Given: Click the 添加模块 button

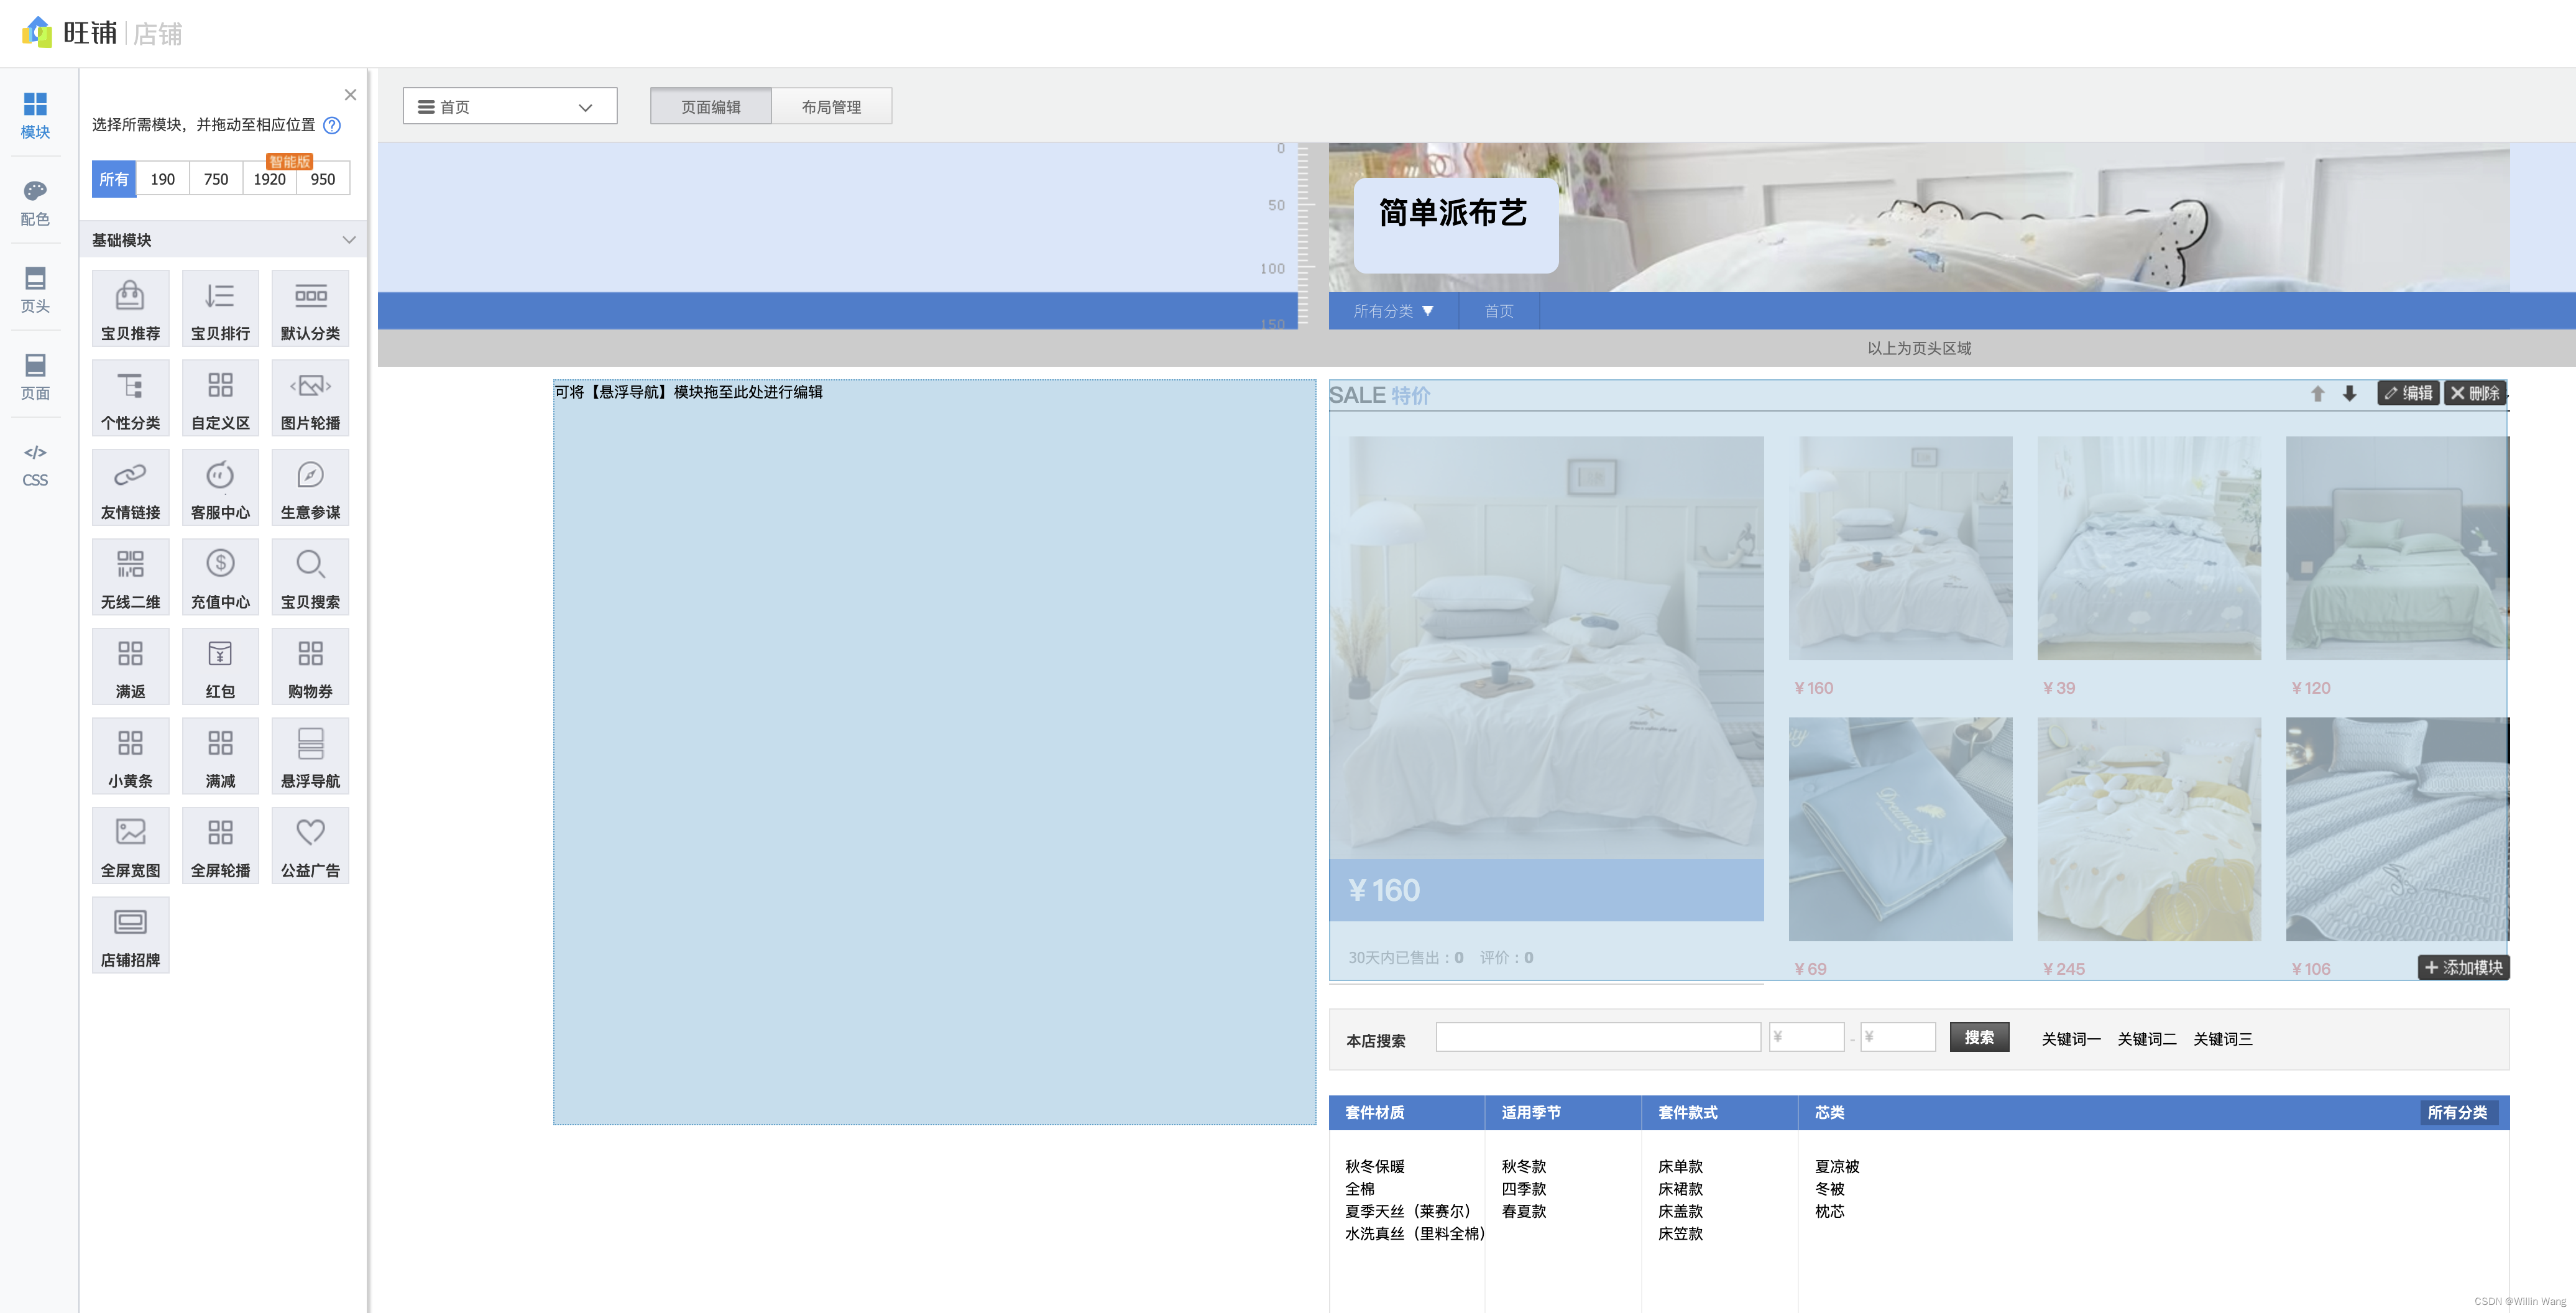Looking at the screenshot, I should 2463,967.
